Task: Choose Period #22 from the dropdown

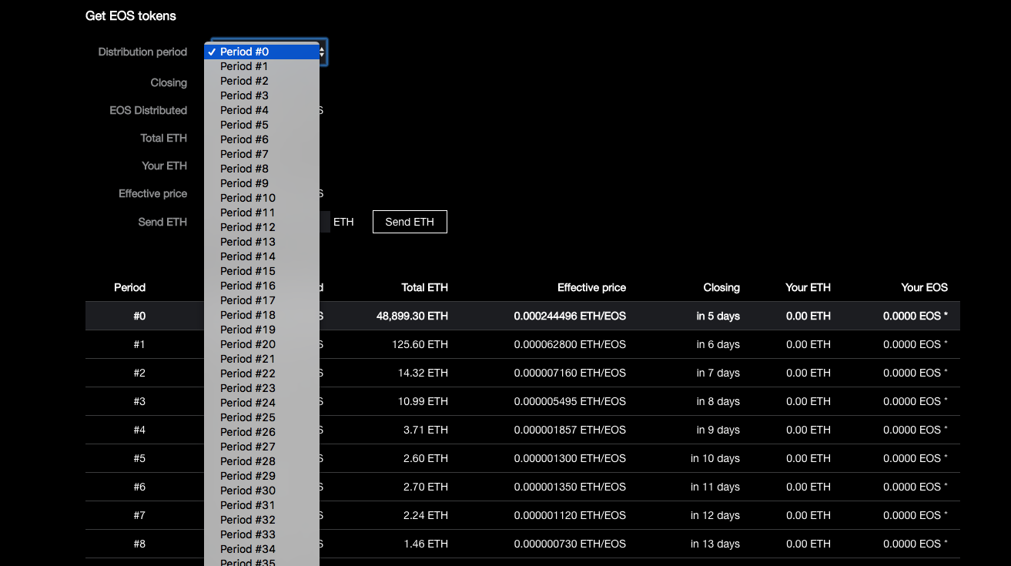Action: pos(262,373)
